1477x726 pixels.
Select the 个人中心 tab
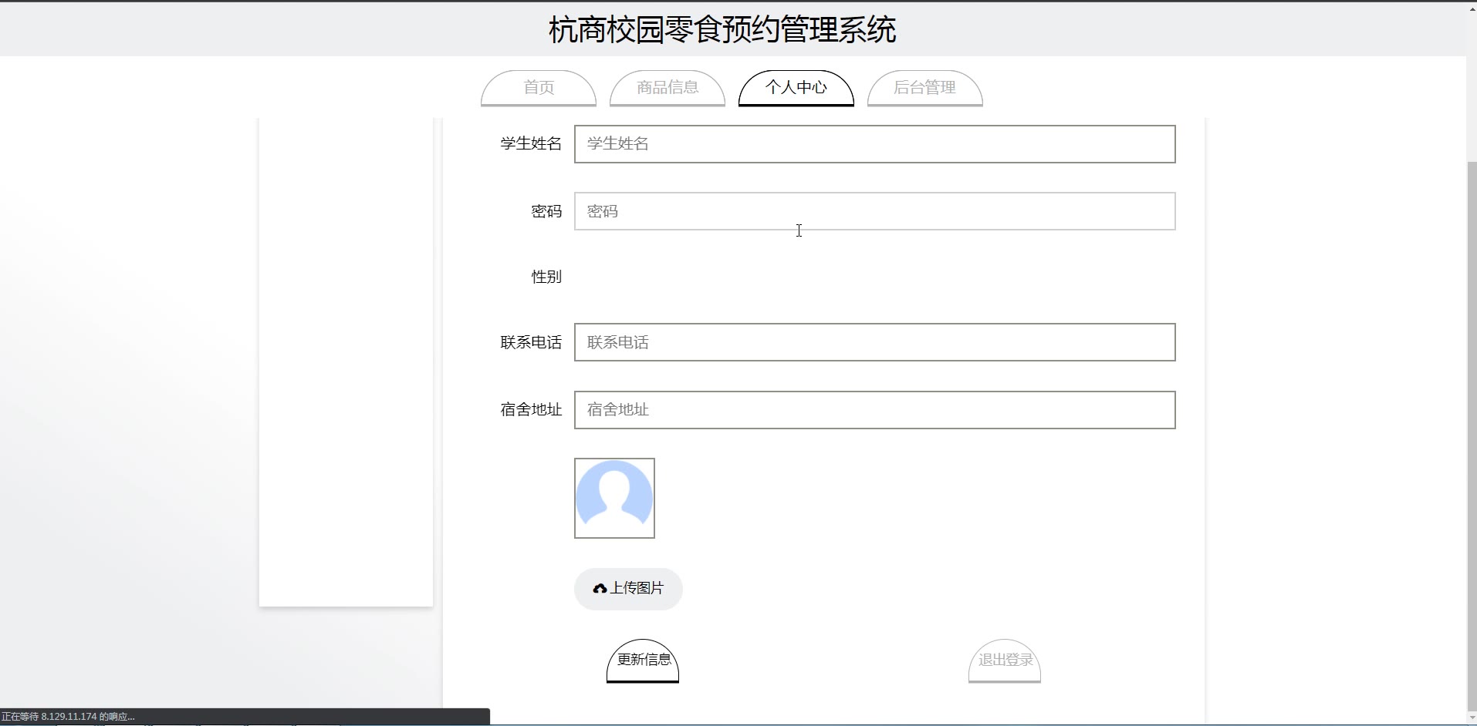[x=796, y=88]
